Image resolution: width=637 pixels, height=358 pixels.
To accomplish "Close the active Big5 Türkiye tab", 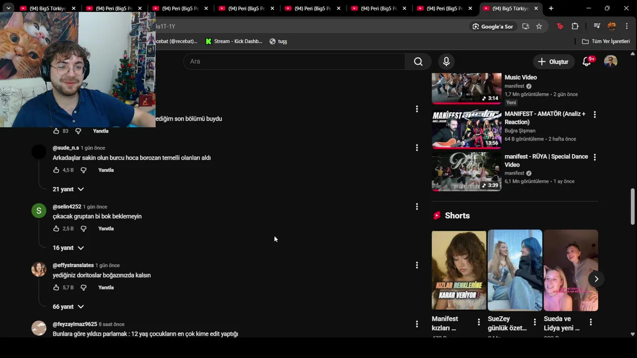I will coord(536,8).
